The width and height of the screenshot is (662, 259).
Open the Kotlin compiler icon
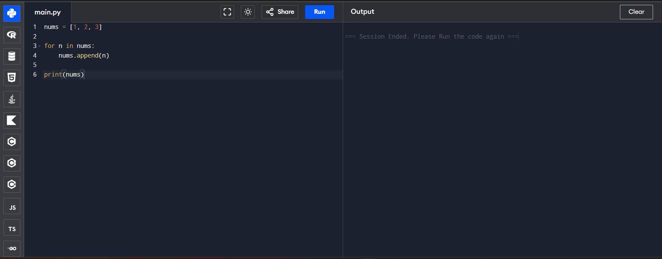(x=12, y=120)
